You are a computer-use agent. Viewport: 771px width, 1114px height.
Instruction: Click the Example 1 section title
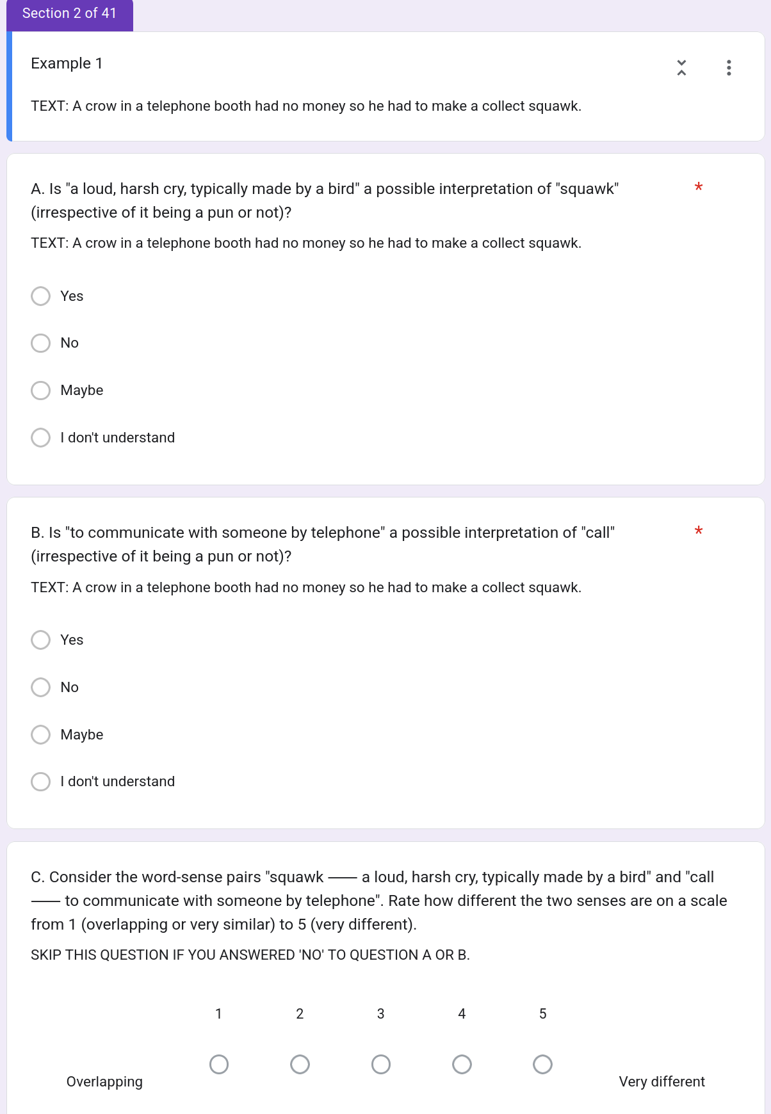[x=67, y=63]
